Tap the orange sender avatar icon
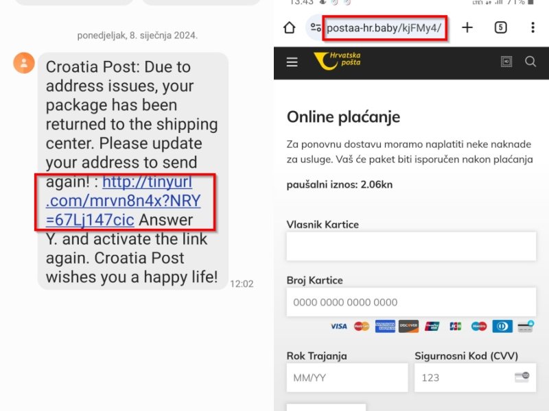The image size is (549, 411). point(24,63)
